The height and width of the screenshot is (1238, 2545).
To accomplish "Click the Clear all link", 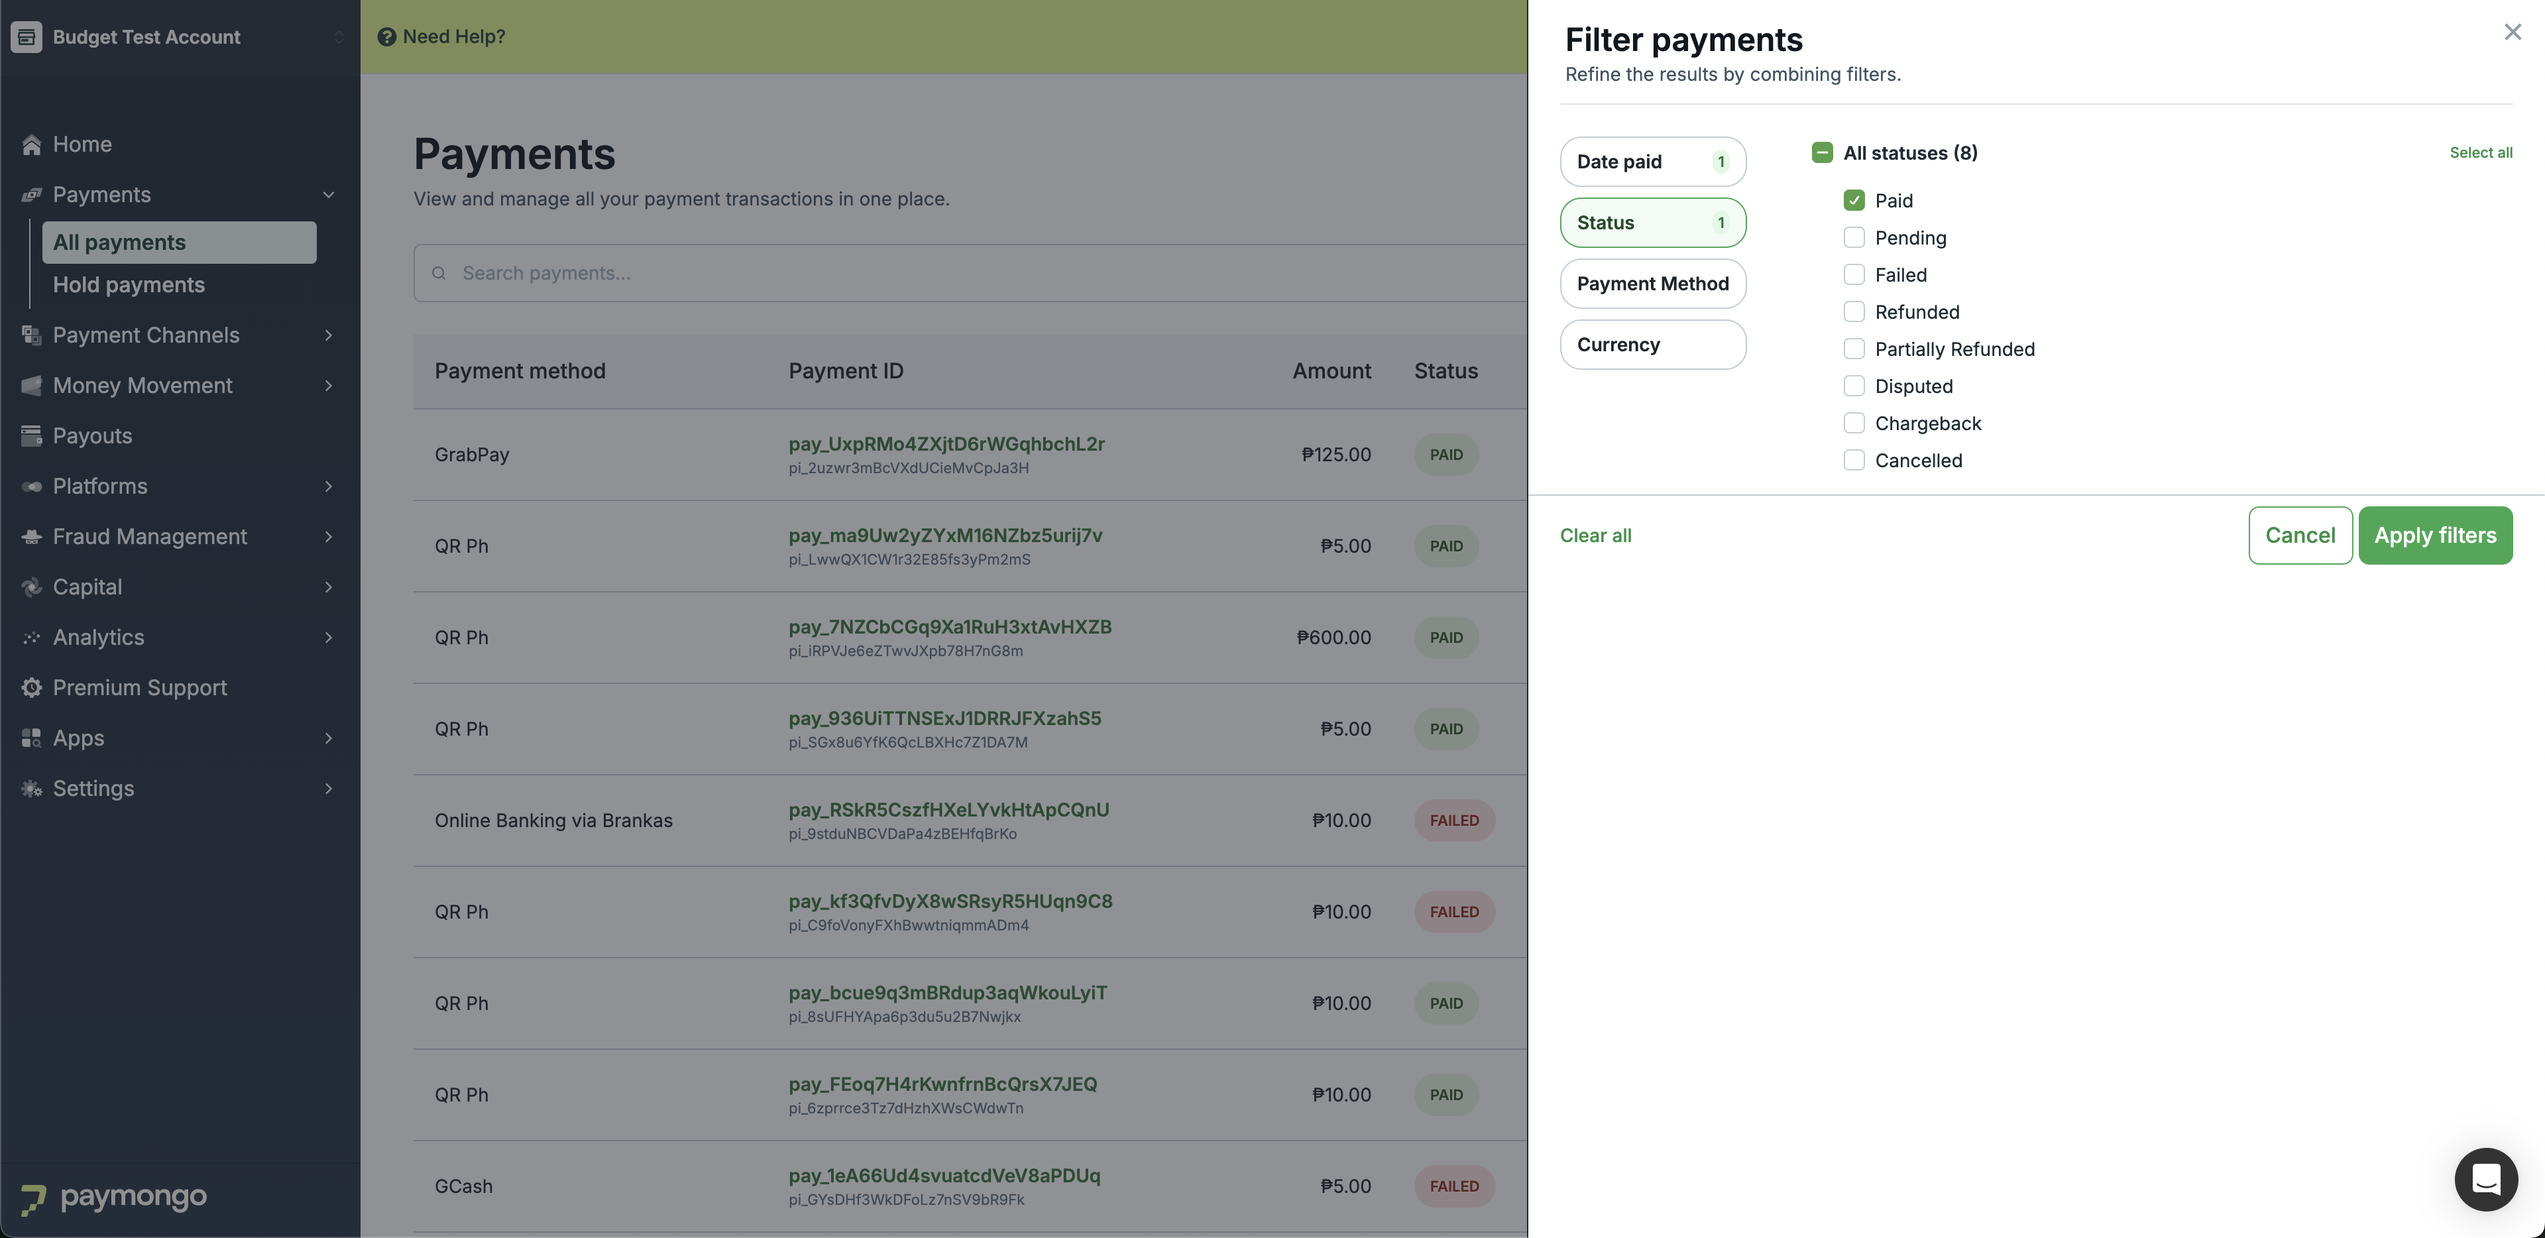I will (x=1595, y=535).
